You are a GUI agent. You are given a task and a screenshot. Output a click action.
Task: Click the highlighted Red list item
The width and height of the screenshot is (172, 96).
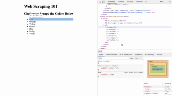point(51,19)
